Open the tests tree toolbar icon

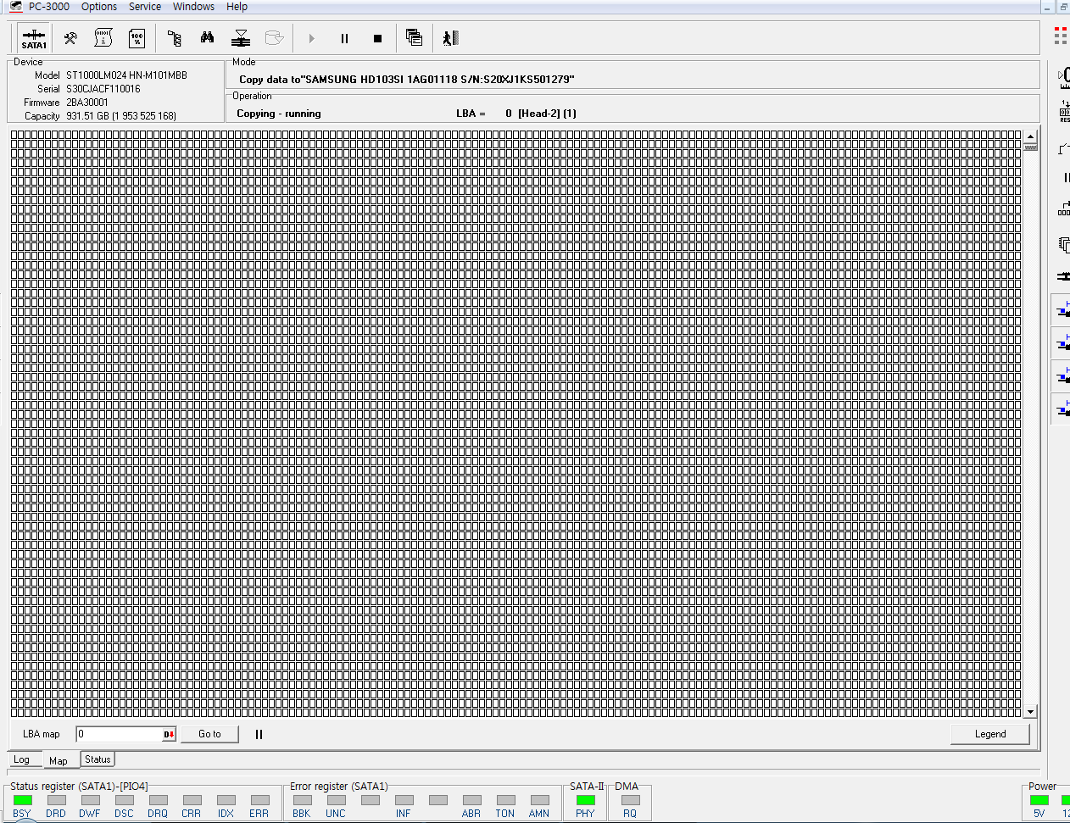click(x=173, y=38)
